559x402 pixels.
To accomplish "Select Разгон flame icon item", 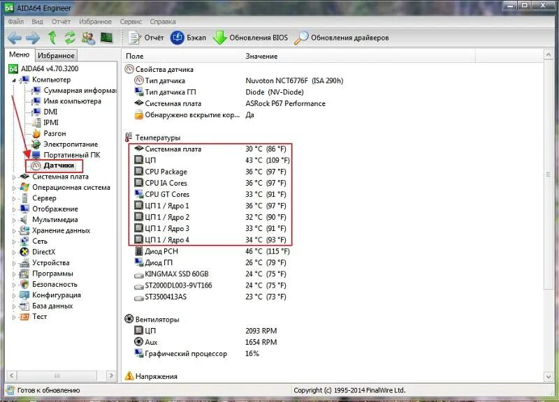I will 36,134.
